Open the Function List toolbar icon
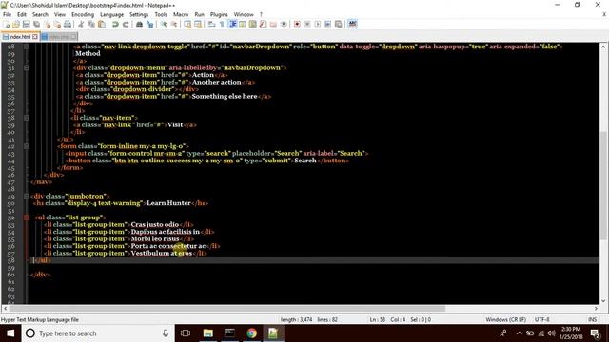Image resolution: width=609 pixels, height=342 pixels. (x=264, y=24)
